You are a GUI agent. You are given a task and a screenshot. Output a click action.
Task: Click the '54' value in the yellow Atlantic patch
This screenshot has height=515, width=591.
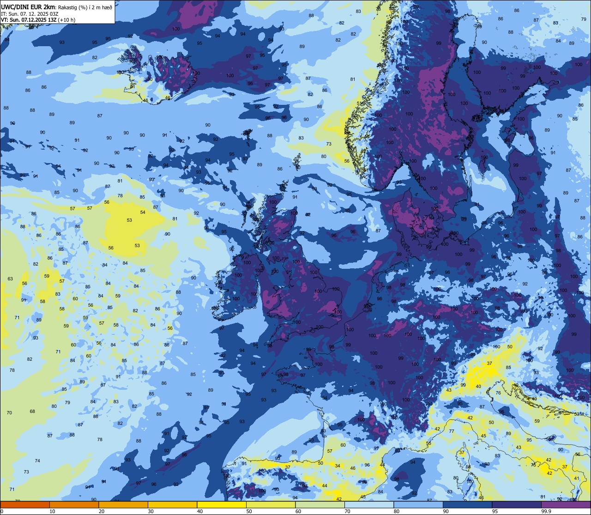pyautogui.click(x=143, y=212)
